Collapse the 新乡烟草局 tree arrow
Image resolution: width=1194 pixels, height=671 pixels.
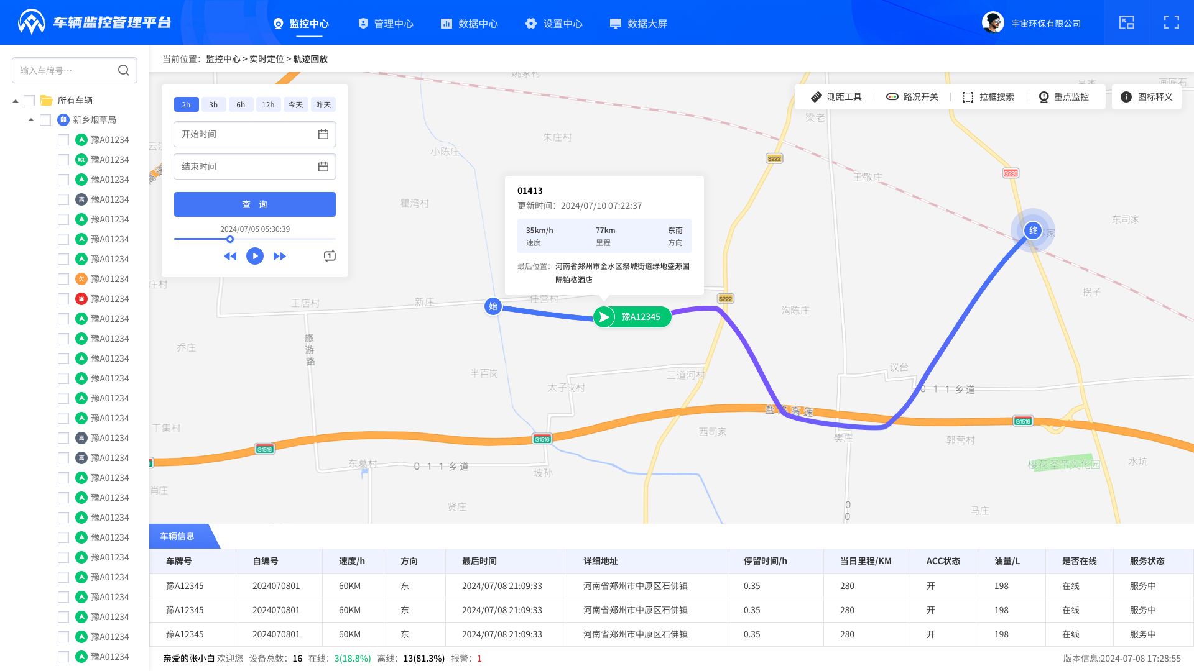tap(31, 120)
